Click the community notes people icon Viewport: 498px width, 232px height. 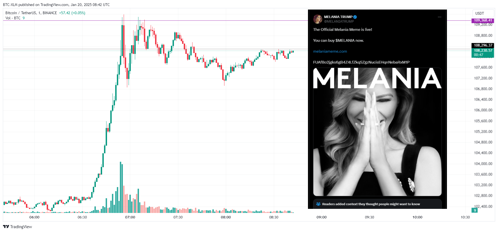(318, 204)
